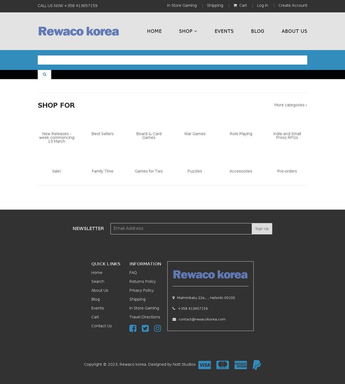345x384 pixels.
Task: Click CALL US NOW phone text
Action: (x=68, y=6)
